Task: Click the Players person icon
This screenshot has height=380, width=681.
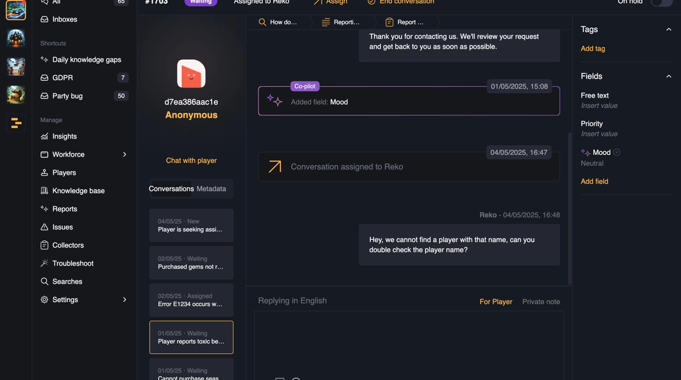Action: [x=44, y=172]
